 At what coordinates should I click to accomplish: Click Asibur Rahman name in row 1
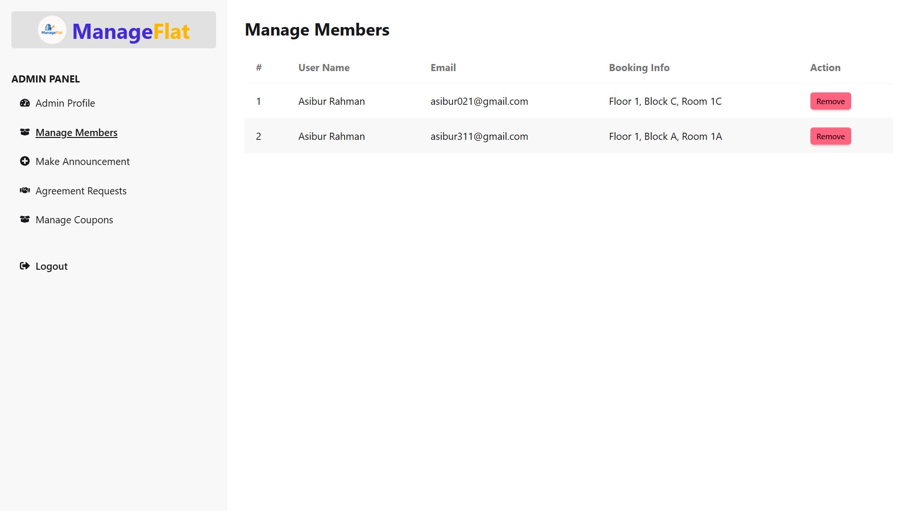331,101
